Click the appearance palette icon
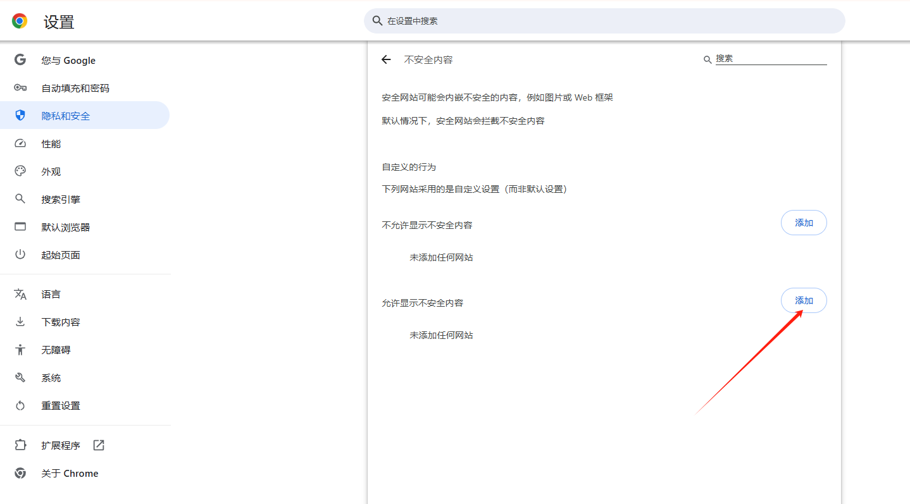The height and width of the screenshot is (504, 910). click(20, 171)
